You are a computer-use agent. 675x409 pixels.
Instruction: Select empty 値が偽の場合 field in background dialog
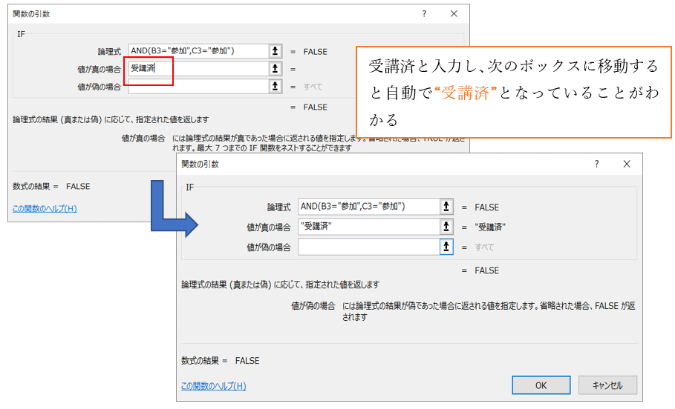[x=197, y=87]
